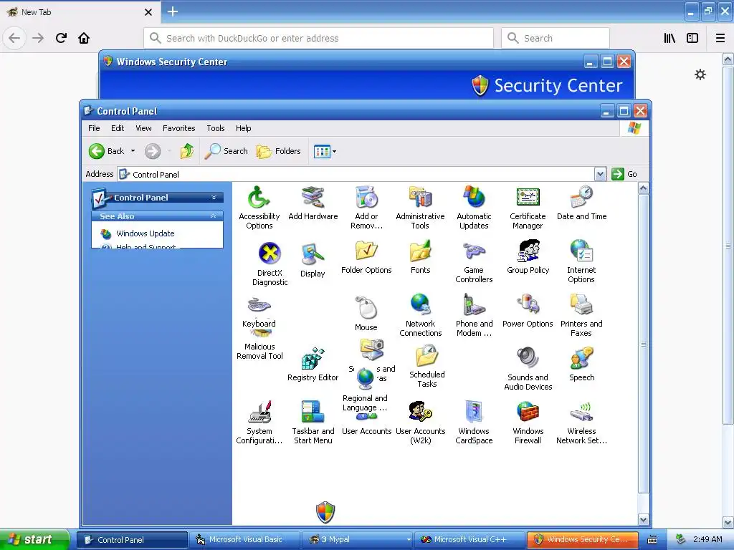The width and height of the screenshot is (734, 550).
Task: Open Network Connections icon
Action: 420,315
